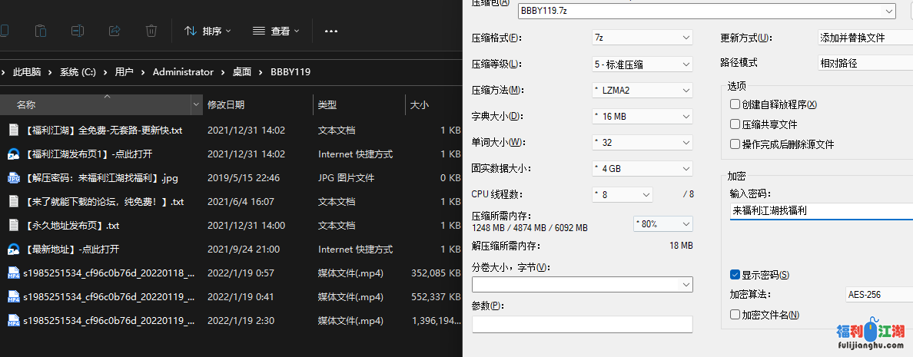Expand the 压缩等级 dropdown

click(x=642, y=64)
